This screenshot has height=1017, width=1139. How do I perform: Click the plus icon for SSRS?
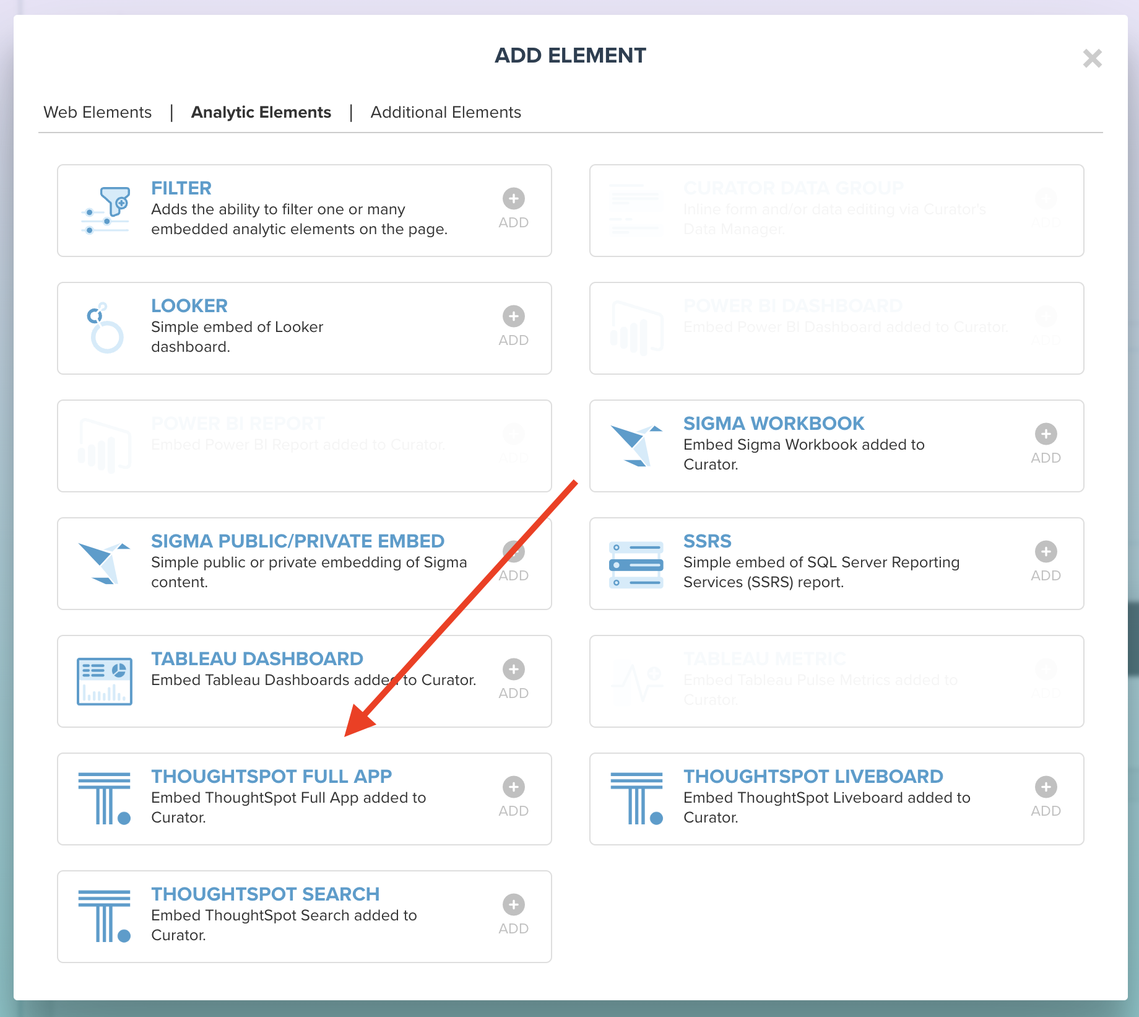tap(1046, 552)
